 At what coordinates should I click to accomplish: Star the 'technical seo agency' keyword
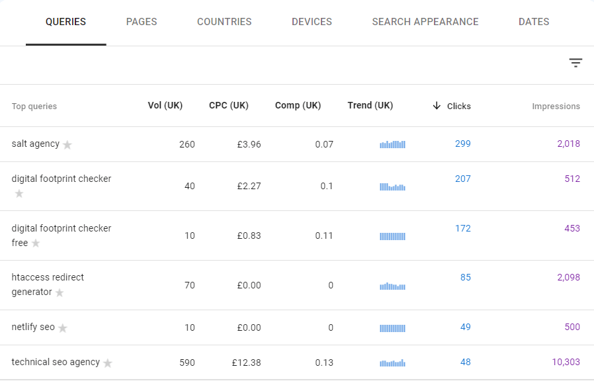108,363
